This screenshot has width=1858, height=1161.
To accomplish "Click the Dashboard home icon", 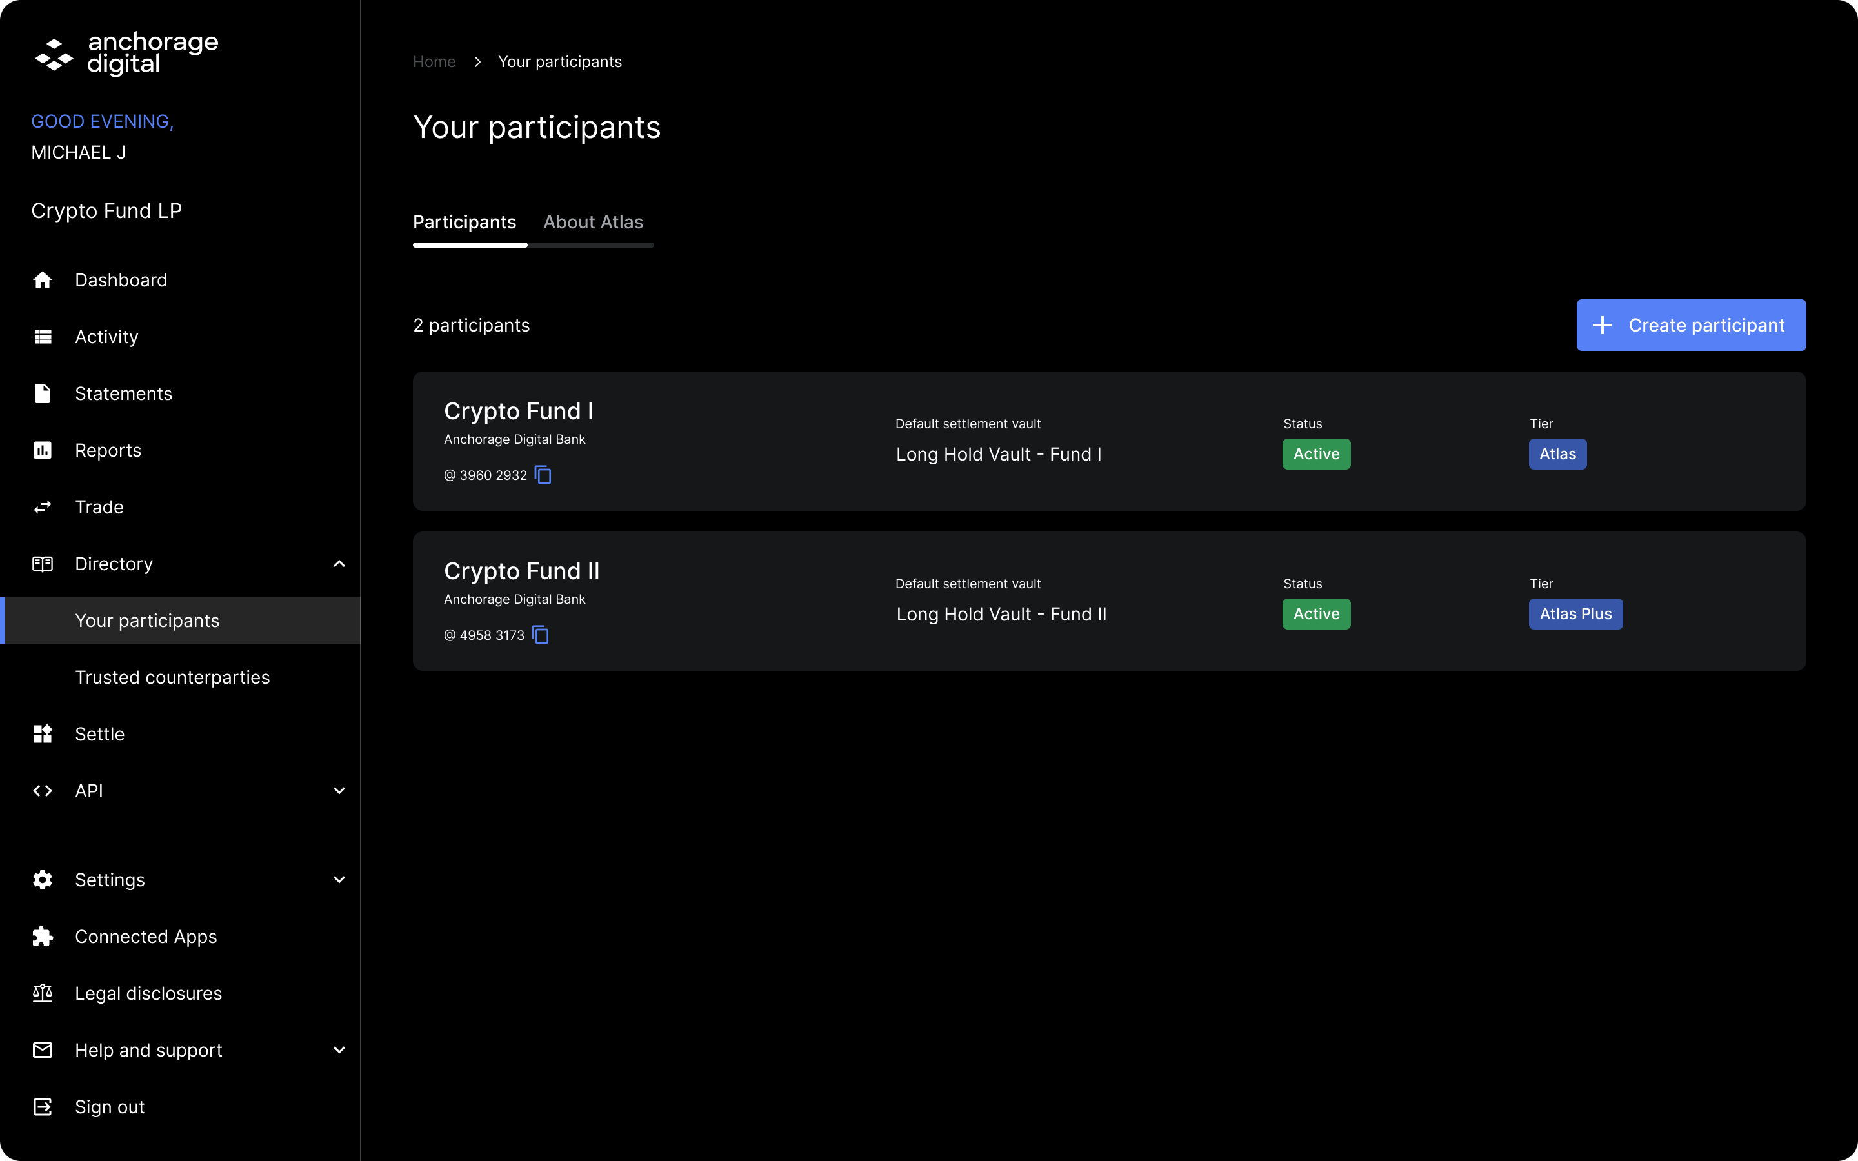I will tap(43, 281).
